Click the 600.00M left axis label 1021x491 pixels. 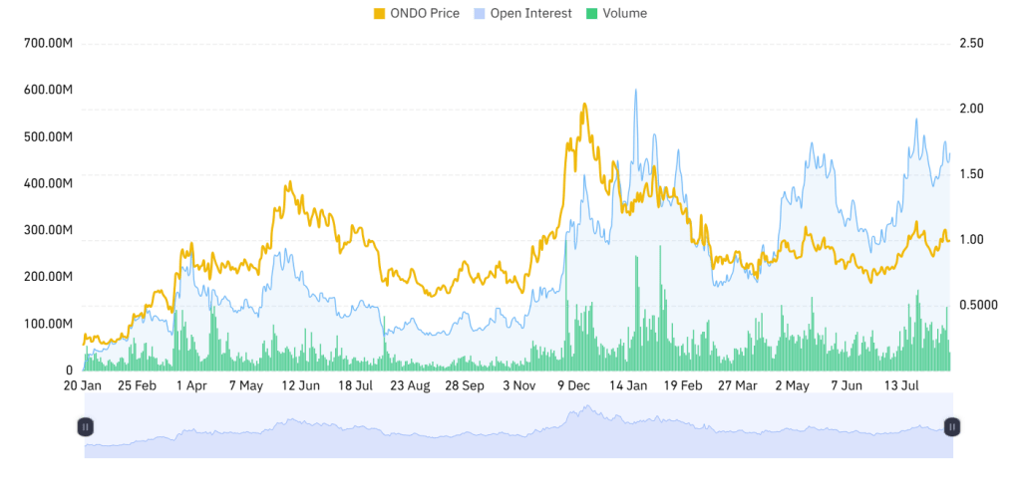[x=48, y=90]
